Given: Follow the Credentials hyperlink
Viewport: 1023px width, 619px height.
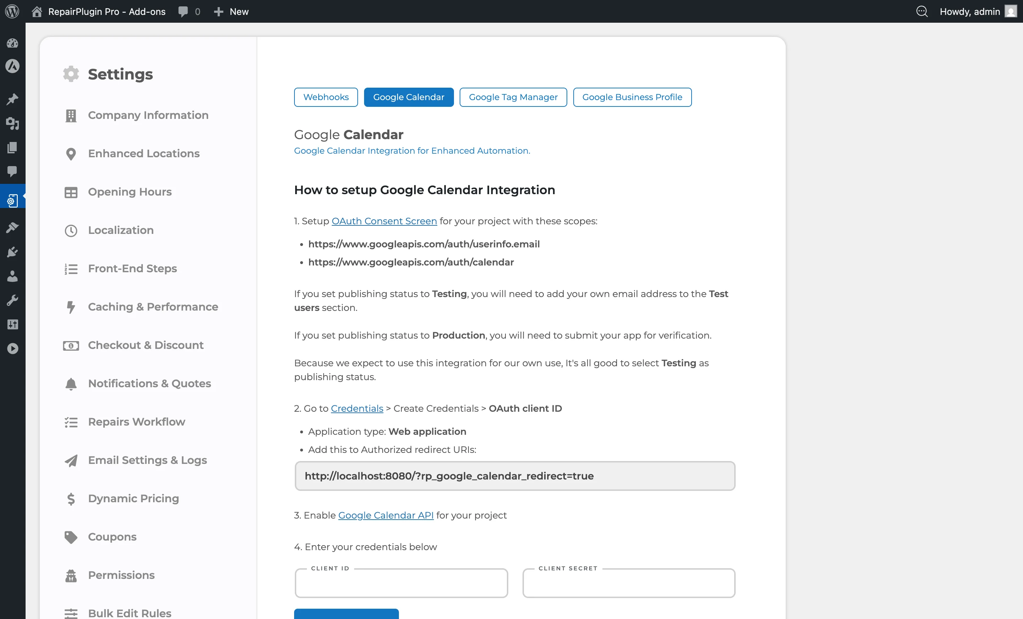Looking at the screenshot, I should click(356, 408).
